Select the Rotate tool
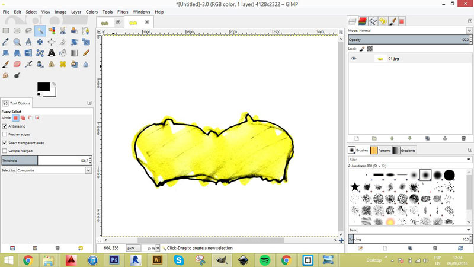This screenshot has height=267, width=474. point(75,42)
